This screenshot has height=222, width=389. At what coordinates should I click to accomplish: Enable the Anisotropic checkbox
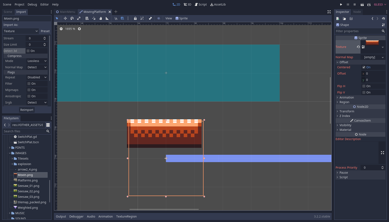29,96
